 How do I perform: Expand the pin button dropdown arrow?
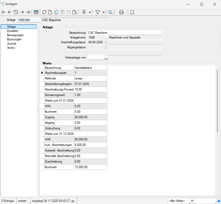[90, 12]
